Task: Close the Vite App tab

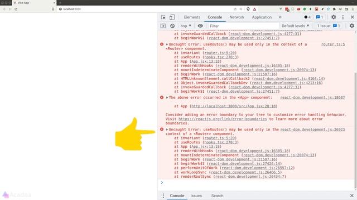Action: (x=54, y=3)
